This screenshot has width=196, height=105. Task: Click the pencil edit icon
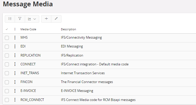[56, 19]
